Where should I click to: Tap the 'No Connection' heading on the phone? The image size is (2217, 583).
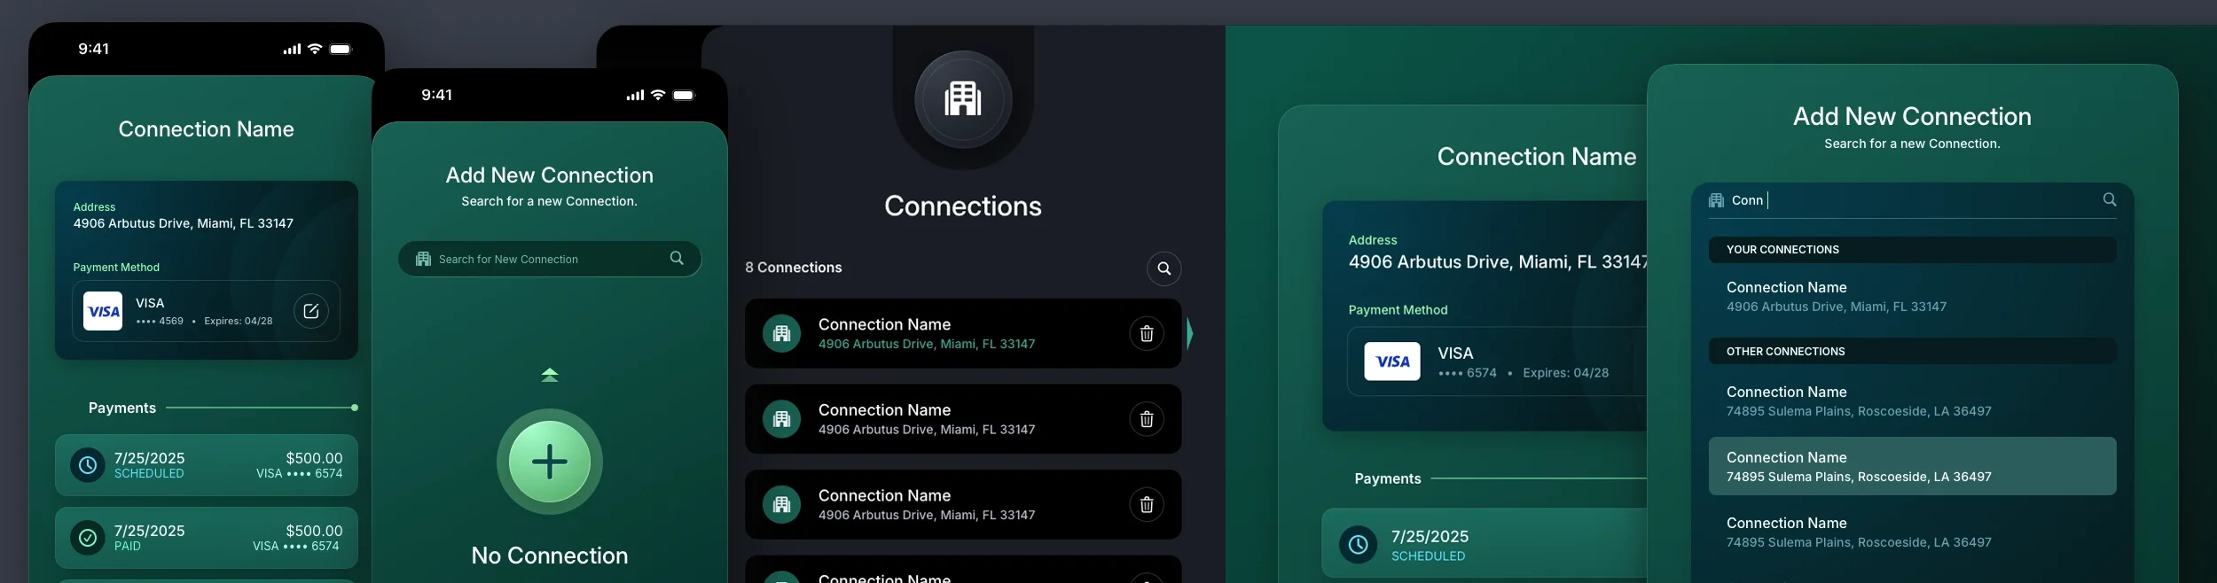click(550, 556)
